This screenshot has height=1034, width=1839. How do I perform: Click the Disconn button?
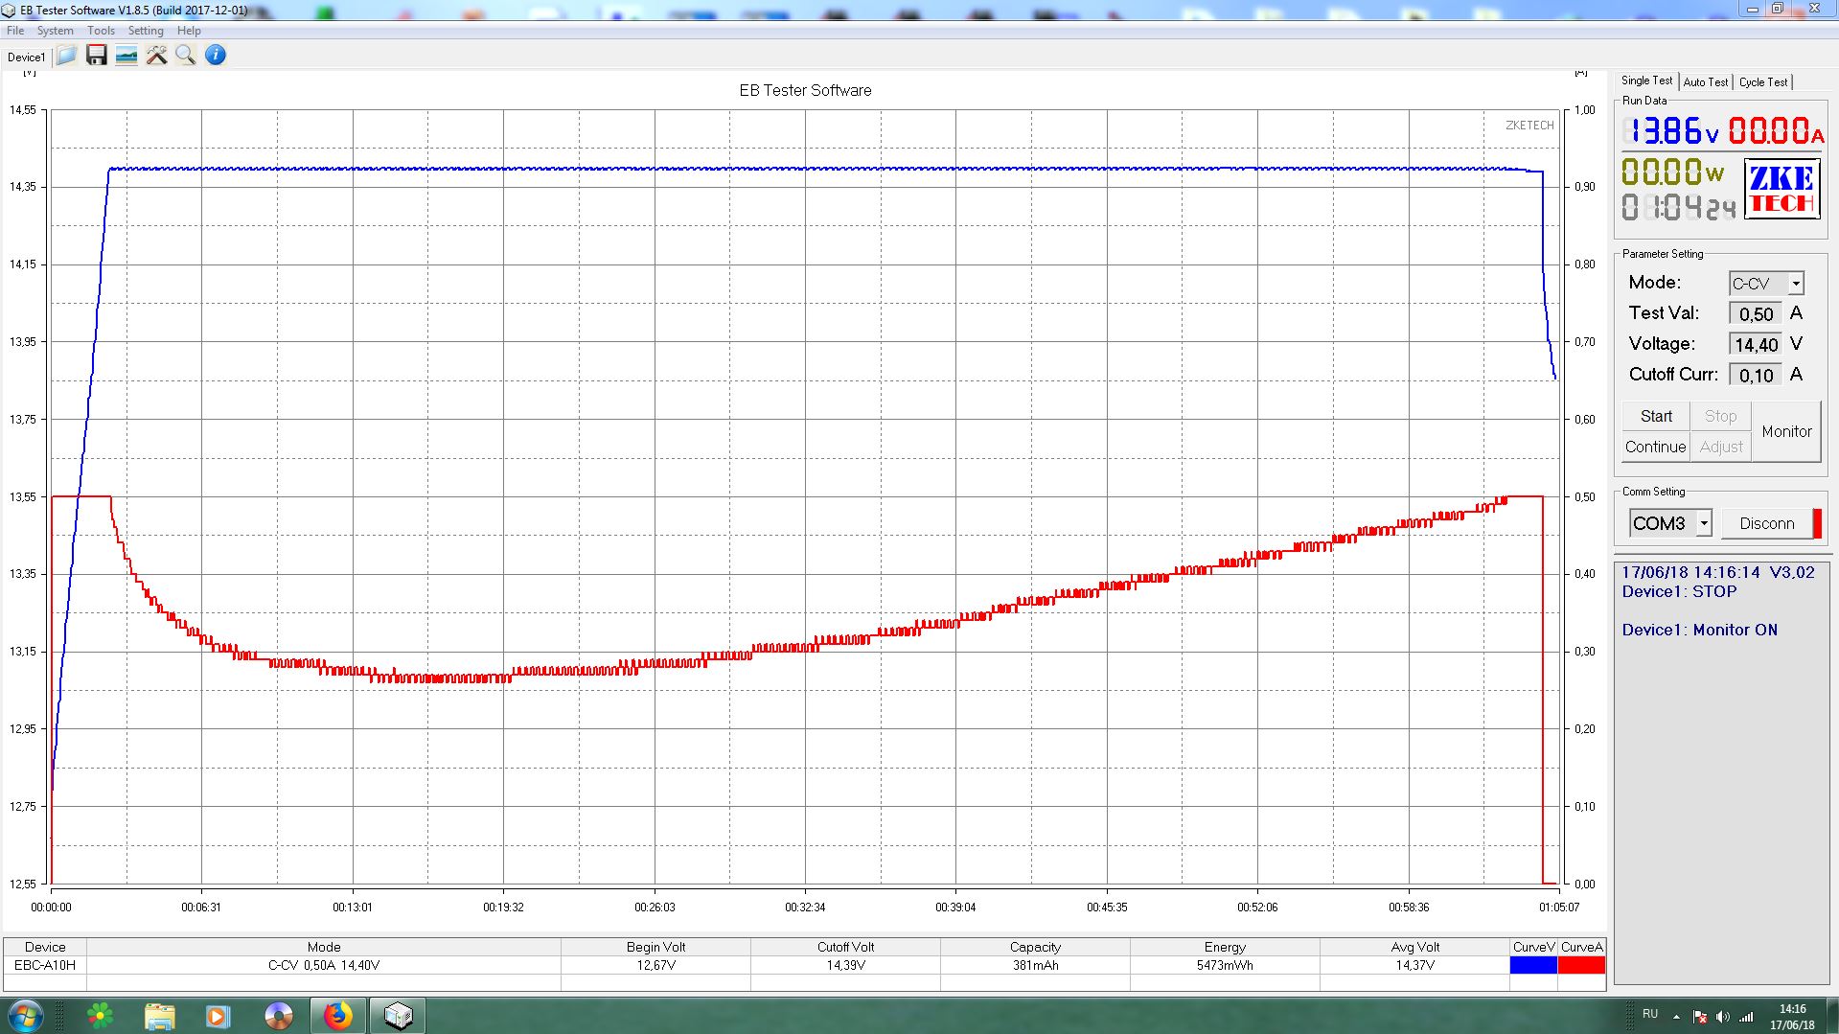(1766, 523)
